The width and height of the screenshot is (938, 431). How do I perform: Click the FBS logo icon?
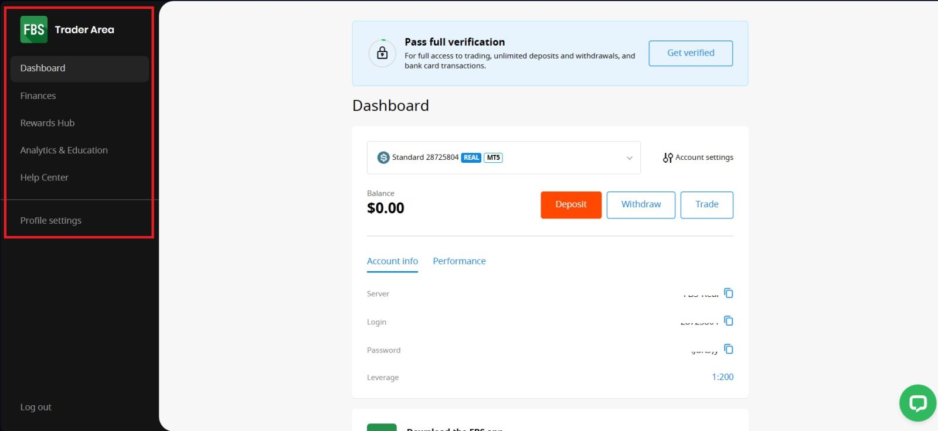click(33, 29)
